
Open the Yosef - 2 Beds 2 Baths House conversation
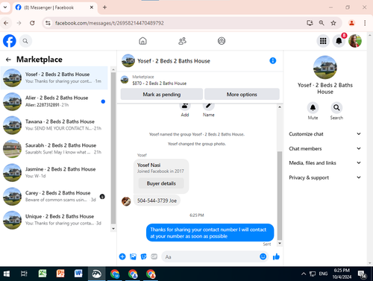(54, 78)
